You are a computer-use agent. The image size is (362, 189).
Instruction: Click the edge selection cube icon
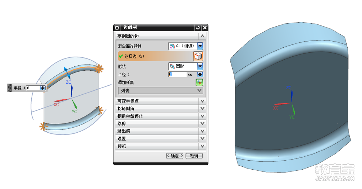[198, 56]
